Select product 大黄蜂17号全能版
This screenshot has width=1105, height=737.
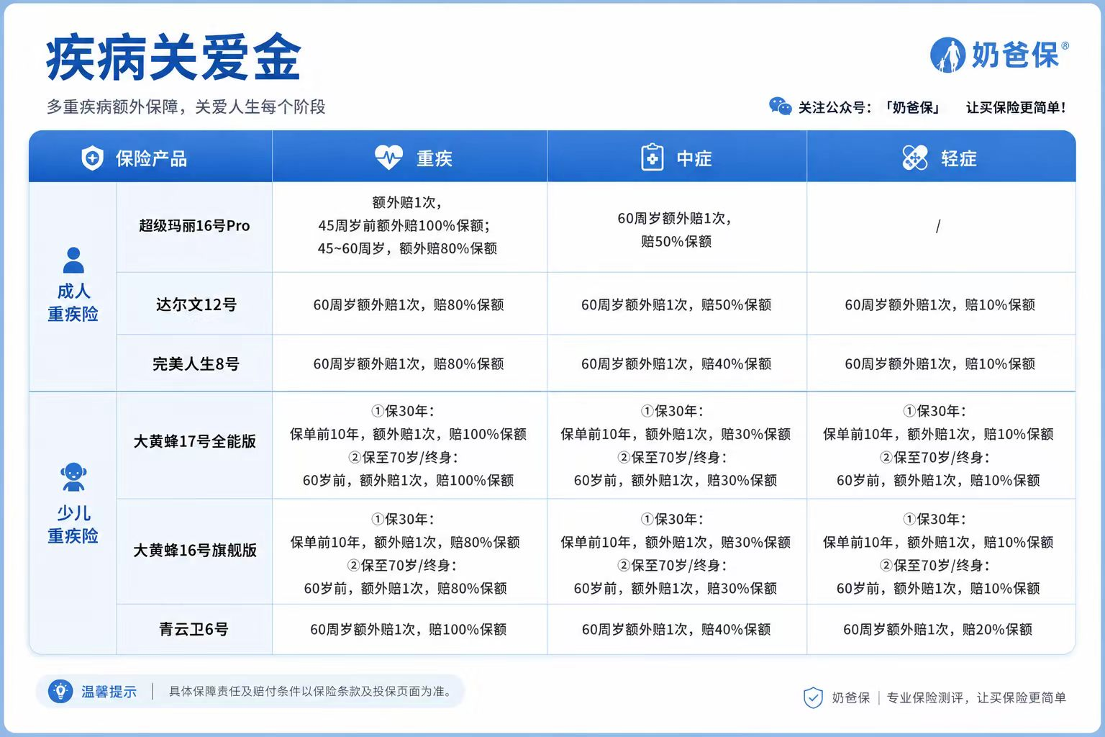[195, 441]
